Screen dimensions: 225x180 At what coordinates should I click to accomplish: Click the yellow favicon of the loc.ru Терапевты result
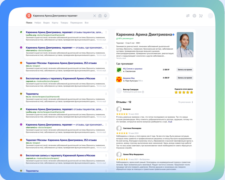tap(21, 94)
